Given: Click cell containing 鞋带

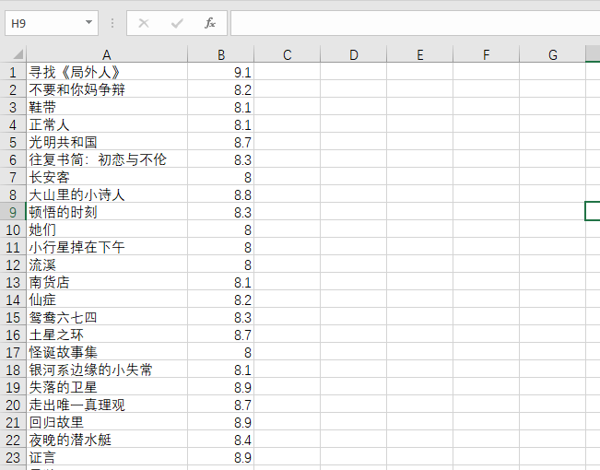Looking at the screenshot, I should tap(107, 107).
